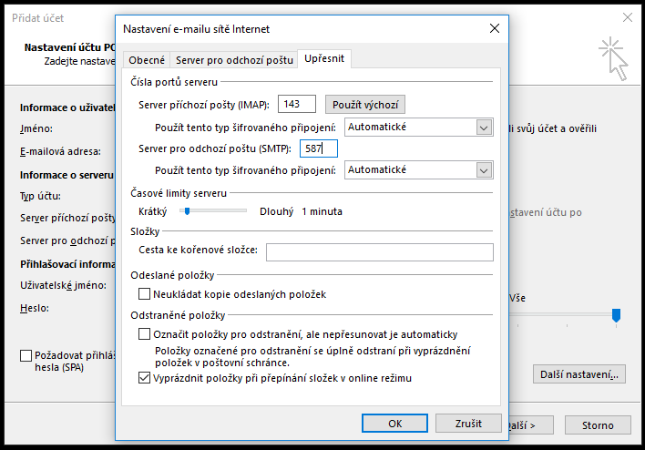645x450 pixels.
Task: Click the Dlouhý timeout label
Action: pos(276,211)
